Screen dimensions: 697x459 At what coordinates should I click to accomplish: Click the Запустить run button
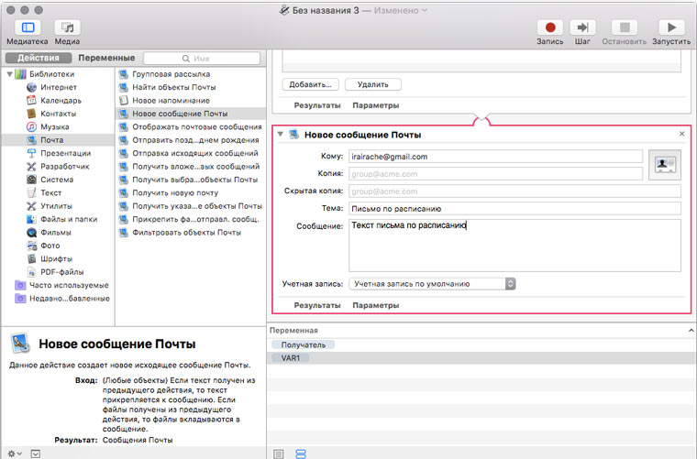[670, 28]
